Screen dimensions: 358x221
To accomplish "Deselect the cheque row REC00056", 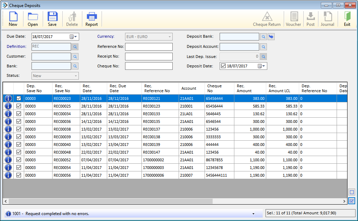I will 19,175.
